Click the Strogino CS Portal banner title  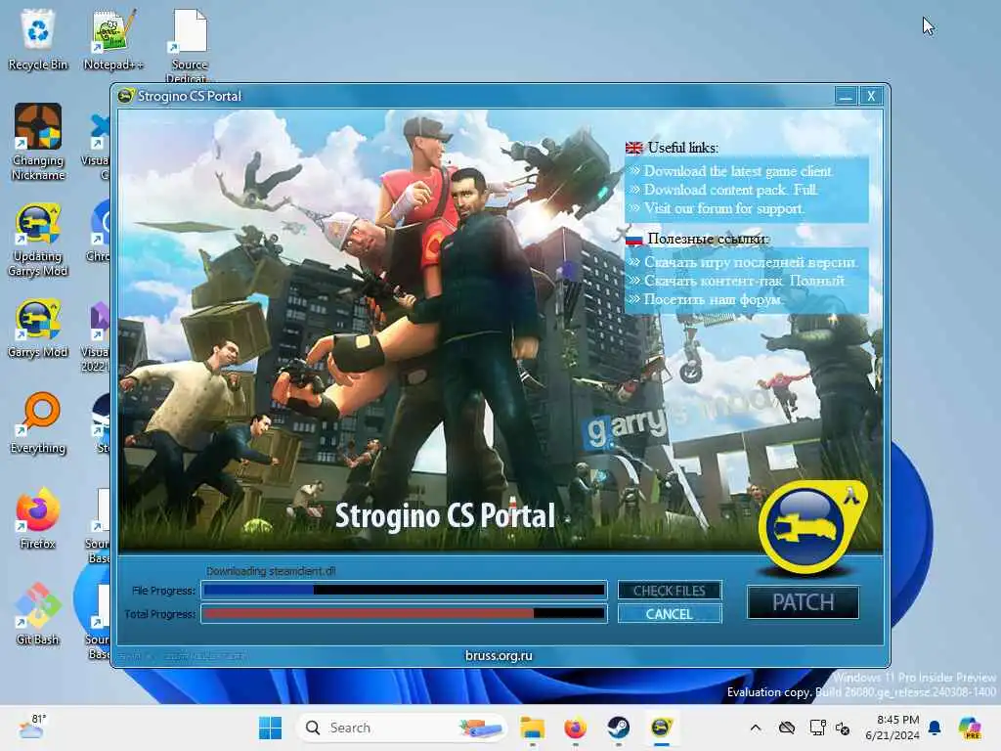click(445, 516)
